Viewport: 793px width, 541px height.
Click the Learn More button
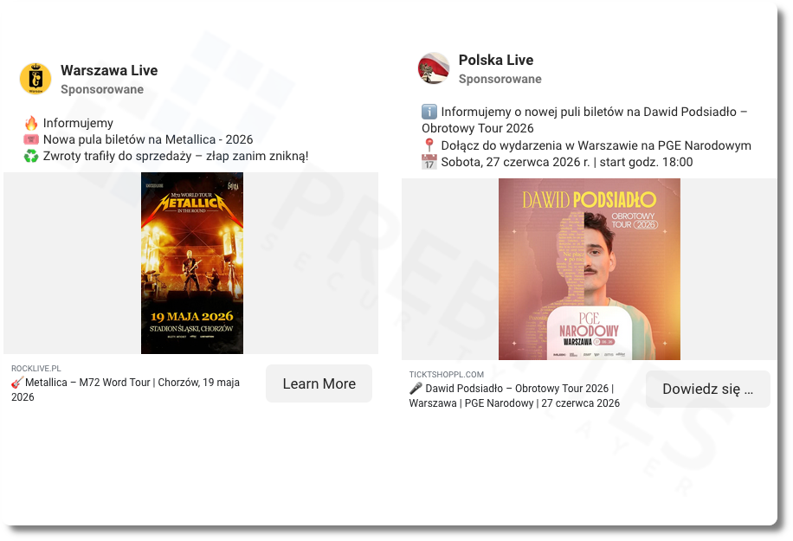[319, 383]
